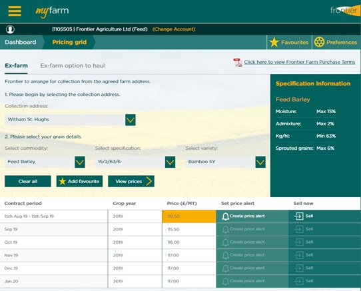Click the 115.50 price cell
Screen dimensions: 361x291
pos(189,229)
